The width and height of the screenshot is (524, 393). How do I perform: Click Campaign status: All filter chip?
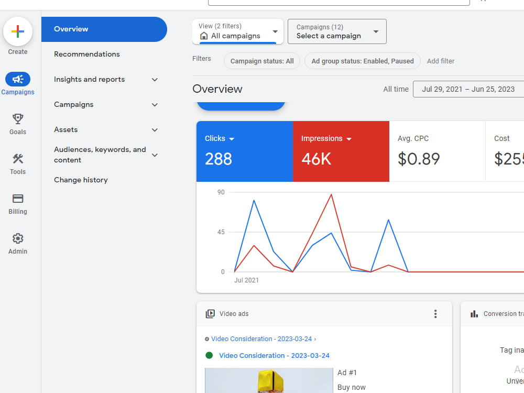[x=262, y=61]
